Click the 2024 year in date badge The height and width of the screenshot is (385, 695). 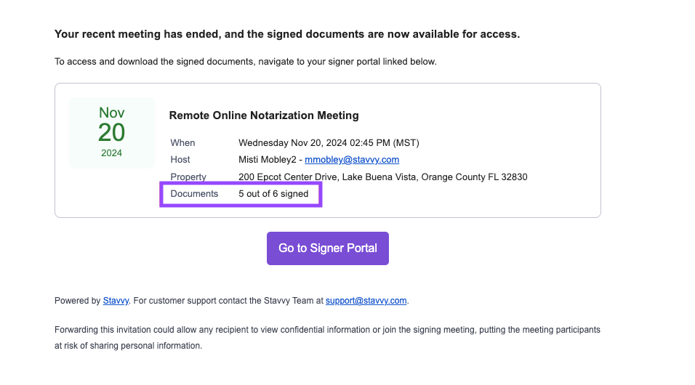click(x=112, y=153)
